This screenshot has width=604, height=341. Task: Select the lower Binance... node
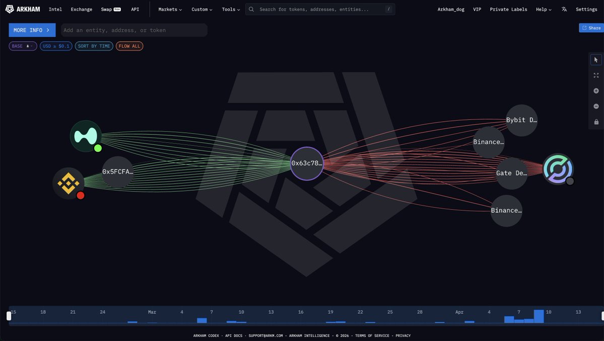point(506,211)
